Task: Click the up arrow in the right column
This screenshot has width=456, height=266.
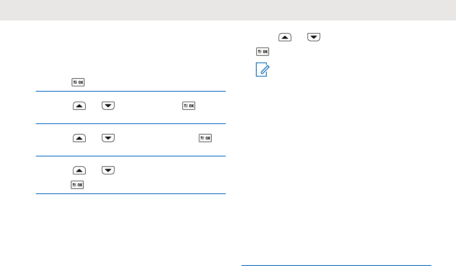Action: tap(284, 38)
